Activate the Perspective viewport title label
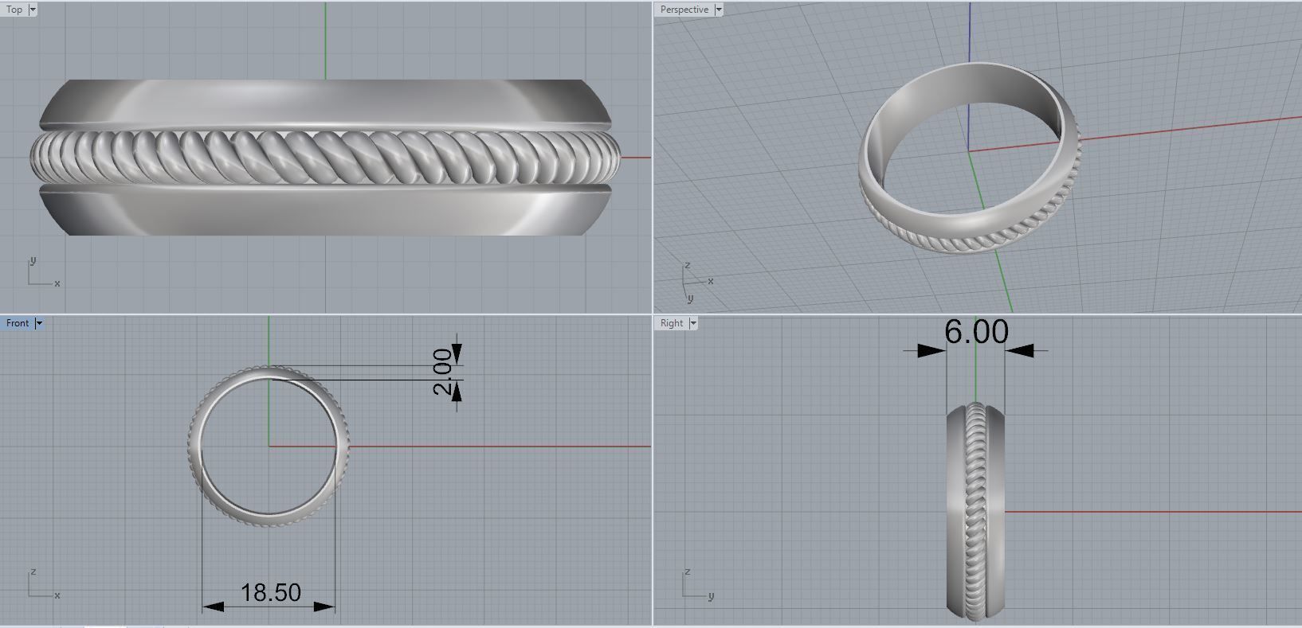Viewport: 1302px width, 628px height. [684, 10]
